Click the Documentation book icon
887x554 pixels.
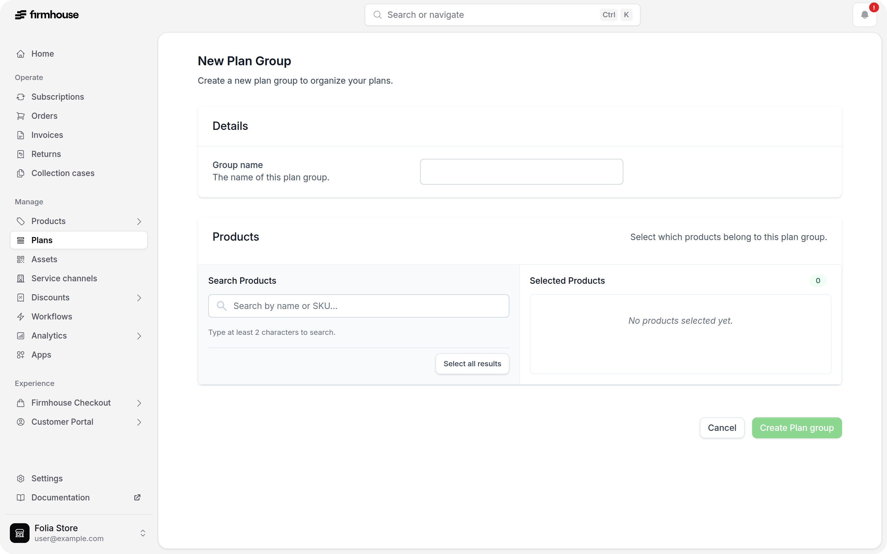pos(21,497)
